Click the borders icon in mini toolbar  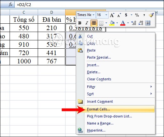101,23
